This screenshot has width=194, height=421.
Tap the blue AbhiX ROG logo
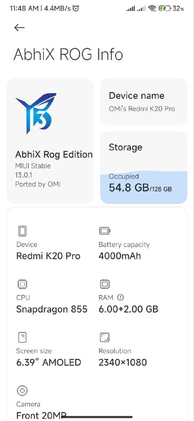click(36, 113)
